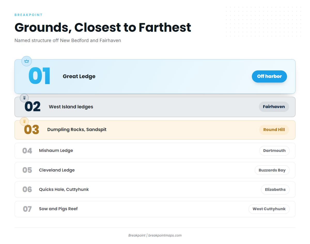This screenshot has height=244, width=310.
Task: Select the Buzzards Bay tag
Action: [272, 170]
